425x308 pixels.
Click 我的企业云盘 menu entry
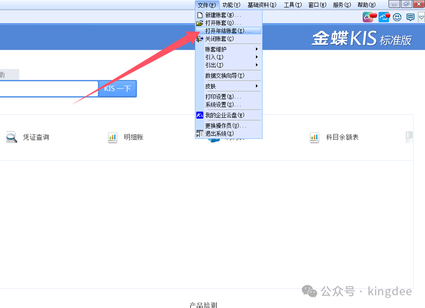tap(225, 115)
